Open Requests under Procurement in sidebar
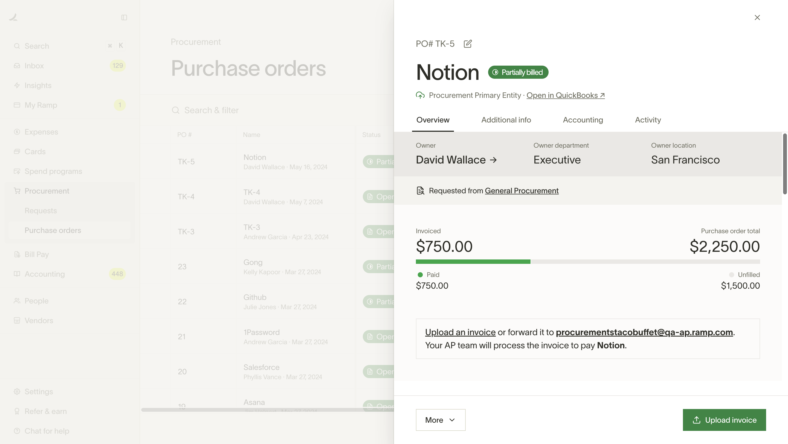788x444 pixels. 70,211
